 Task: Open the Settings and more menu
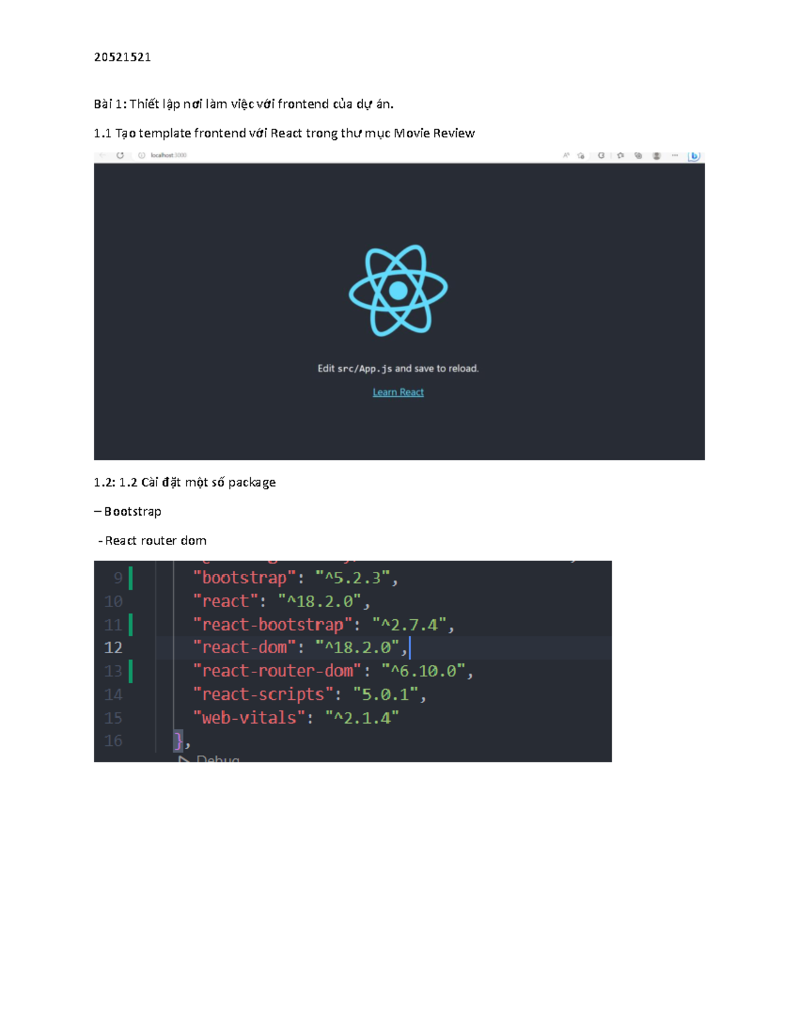[x=675, y=155]
